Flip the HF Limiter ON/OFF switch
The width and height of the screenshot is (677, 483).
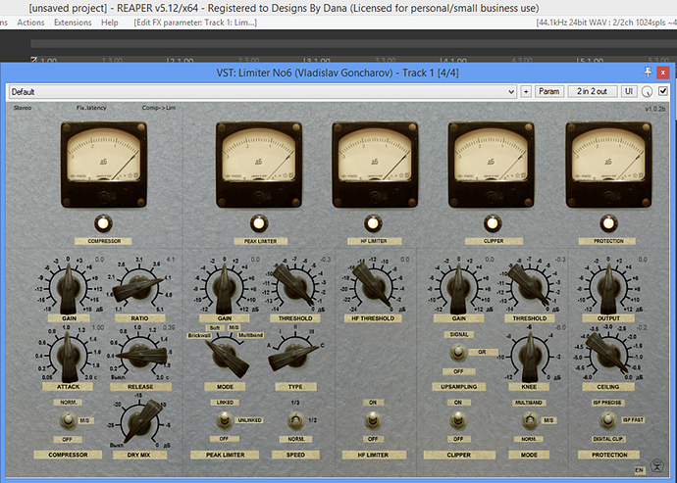(x=373, y=420)
